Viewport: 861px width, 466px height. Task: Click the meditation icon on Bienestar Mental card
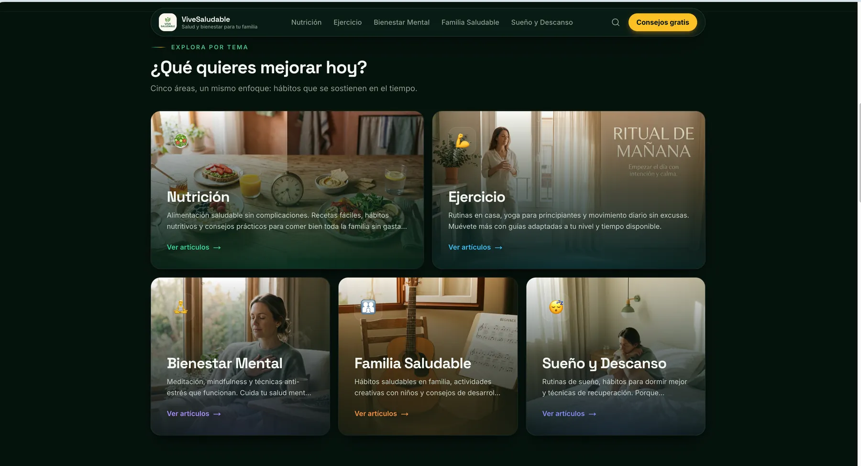181,307
